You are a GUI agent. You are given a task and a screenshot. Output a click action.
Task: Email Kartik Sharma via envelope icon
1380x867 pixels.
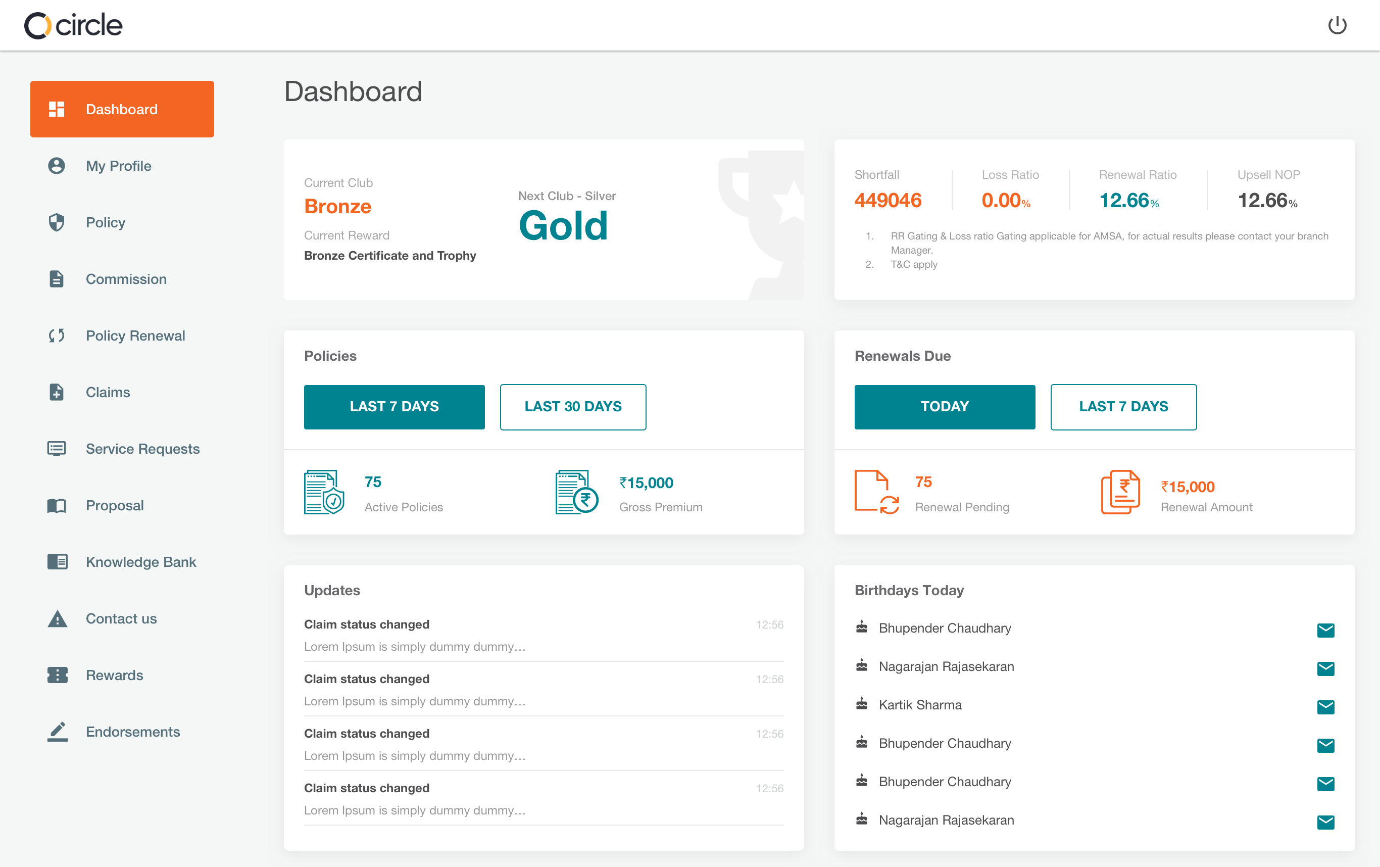(x=1325, y=707)
